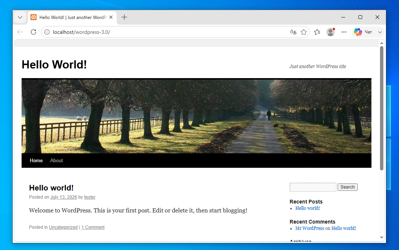This screenshot has width=399, height=250.
Task: Open the About menu item
Action: (x=57, y=160)
